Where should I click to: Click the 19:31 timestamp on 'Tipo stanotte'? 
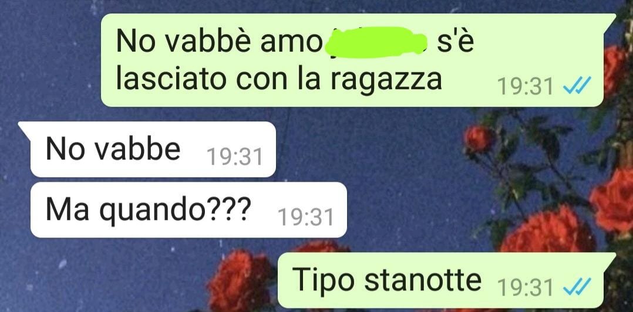coord(525,287)
